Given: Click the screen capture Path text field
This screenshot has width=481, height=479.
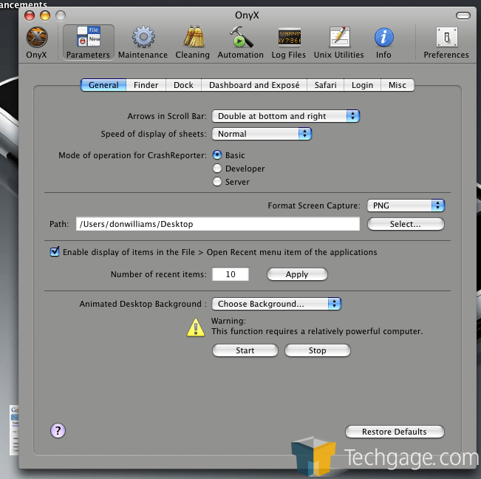Looking at the screenshot, I should (218, 224).
